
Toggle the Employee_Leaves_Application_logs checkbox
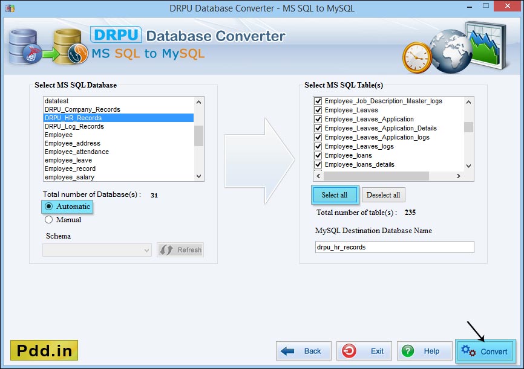(x=318, y=137)
